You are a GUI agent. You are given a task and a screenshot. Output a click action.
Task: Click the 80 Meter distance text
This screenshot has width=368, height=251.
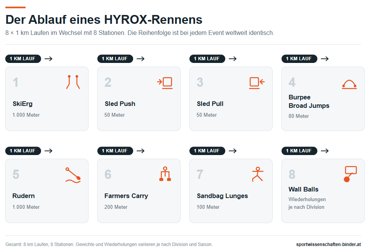tap(299, 116)
